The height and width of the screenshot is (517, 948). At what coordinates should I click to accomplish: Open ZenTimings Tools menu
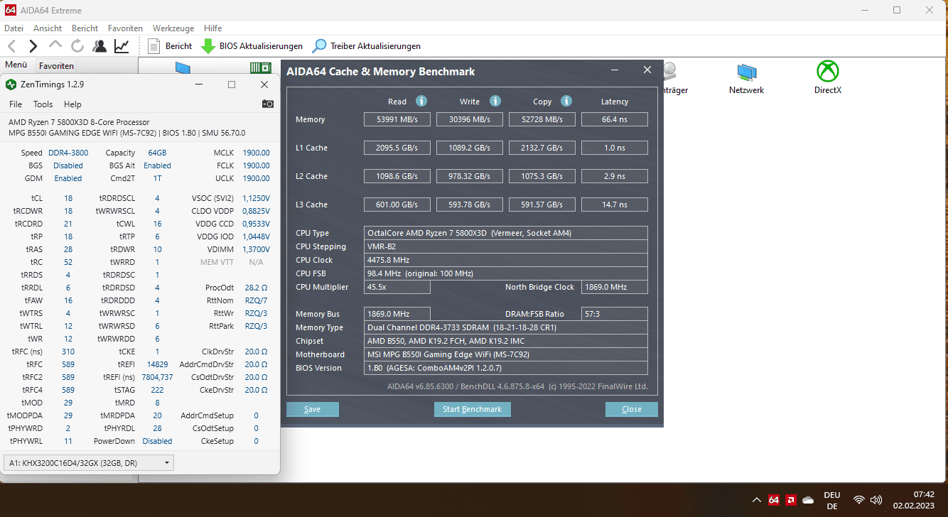pos(43,104)
